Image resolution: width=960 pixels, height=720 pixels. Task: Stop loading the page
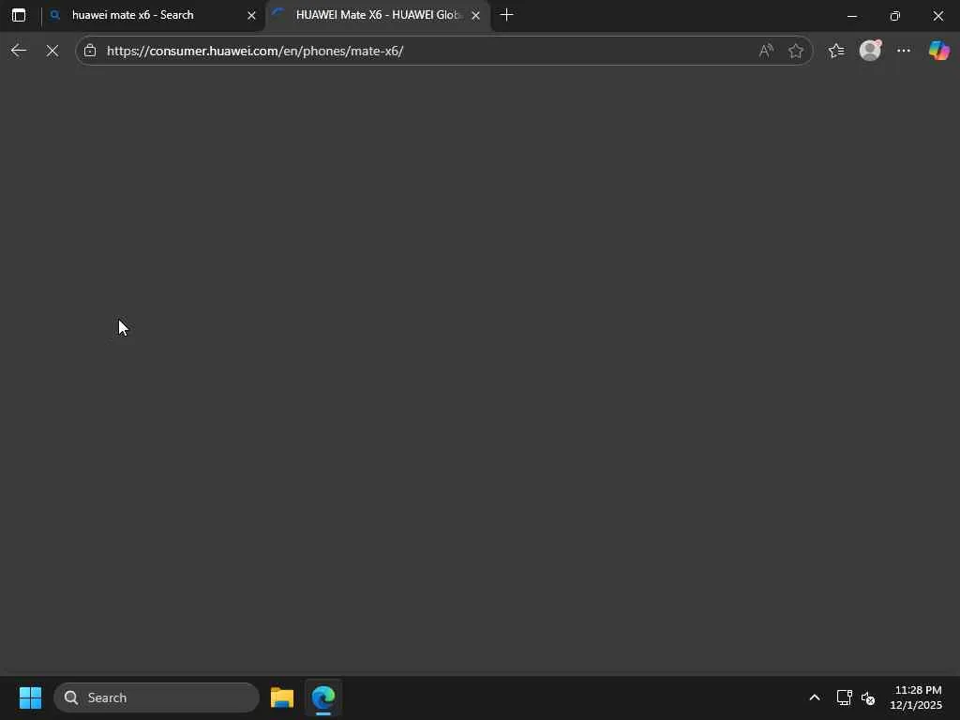pyautogui.click(x=52, y=51)
